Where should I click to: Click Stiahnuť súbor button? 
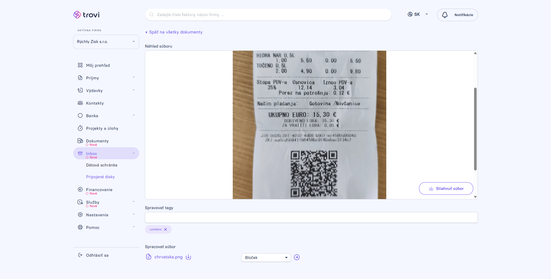click(x=446, y=188)
